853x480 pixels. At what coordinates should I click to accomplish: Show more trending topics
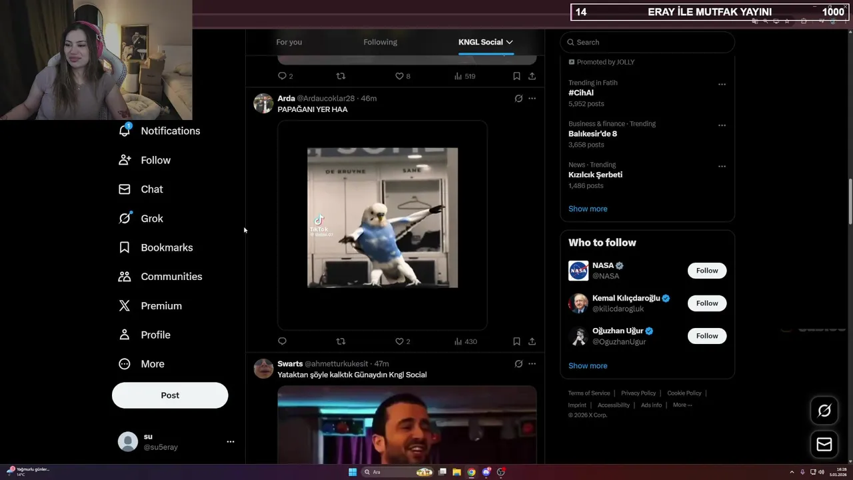point(588,209)
